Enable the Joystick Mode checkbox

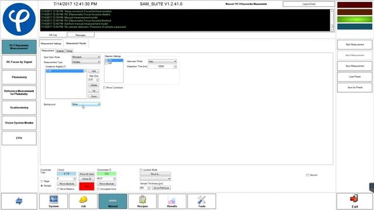pyautogui.click(x=141, y=170)
